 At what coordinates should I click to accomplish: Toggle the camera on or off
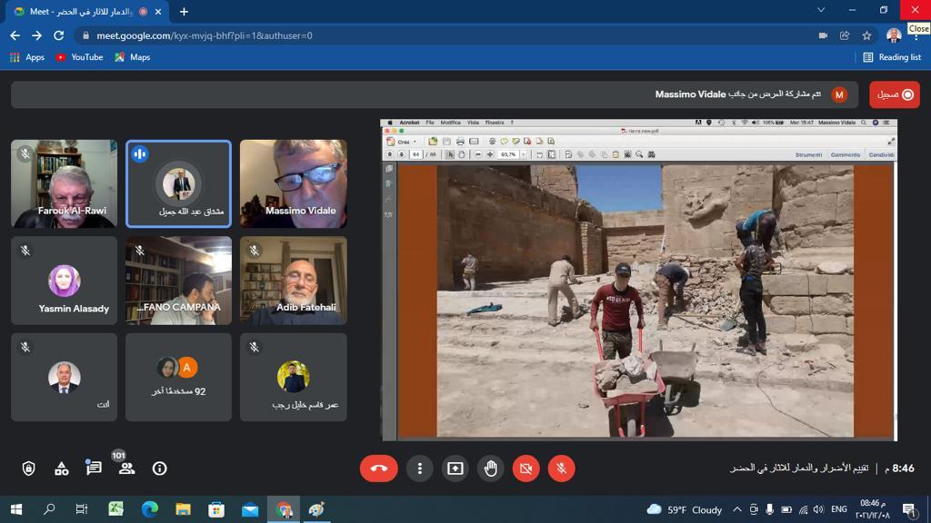[x=526, y=469]
